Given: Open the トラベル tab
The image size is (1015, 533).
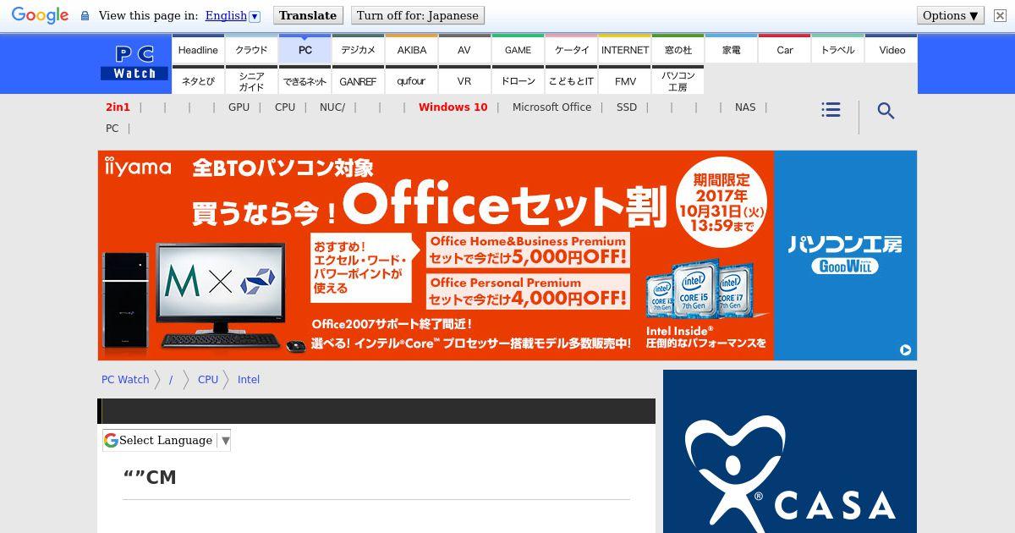Looking at the screenshot, I should click(837, 49).
